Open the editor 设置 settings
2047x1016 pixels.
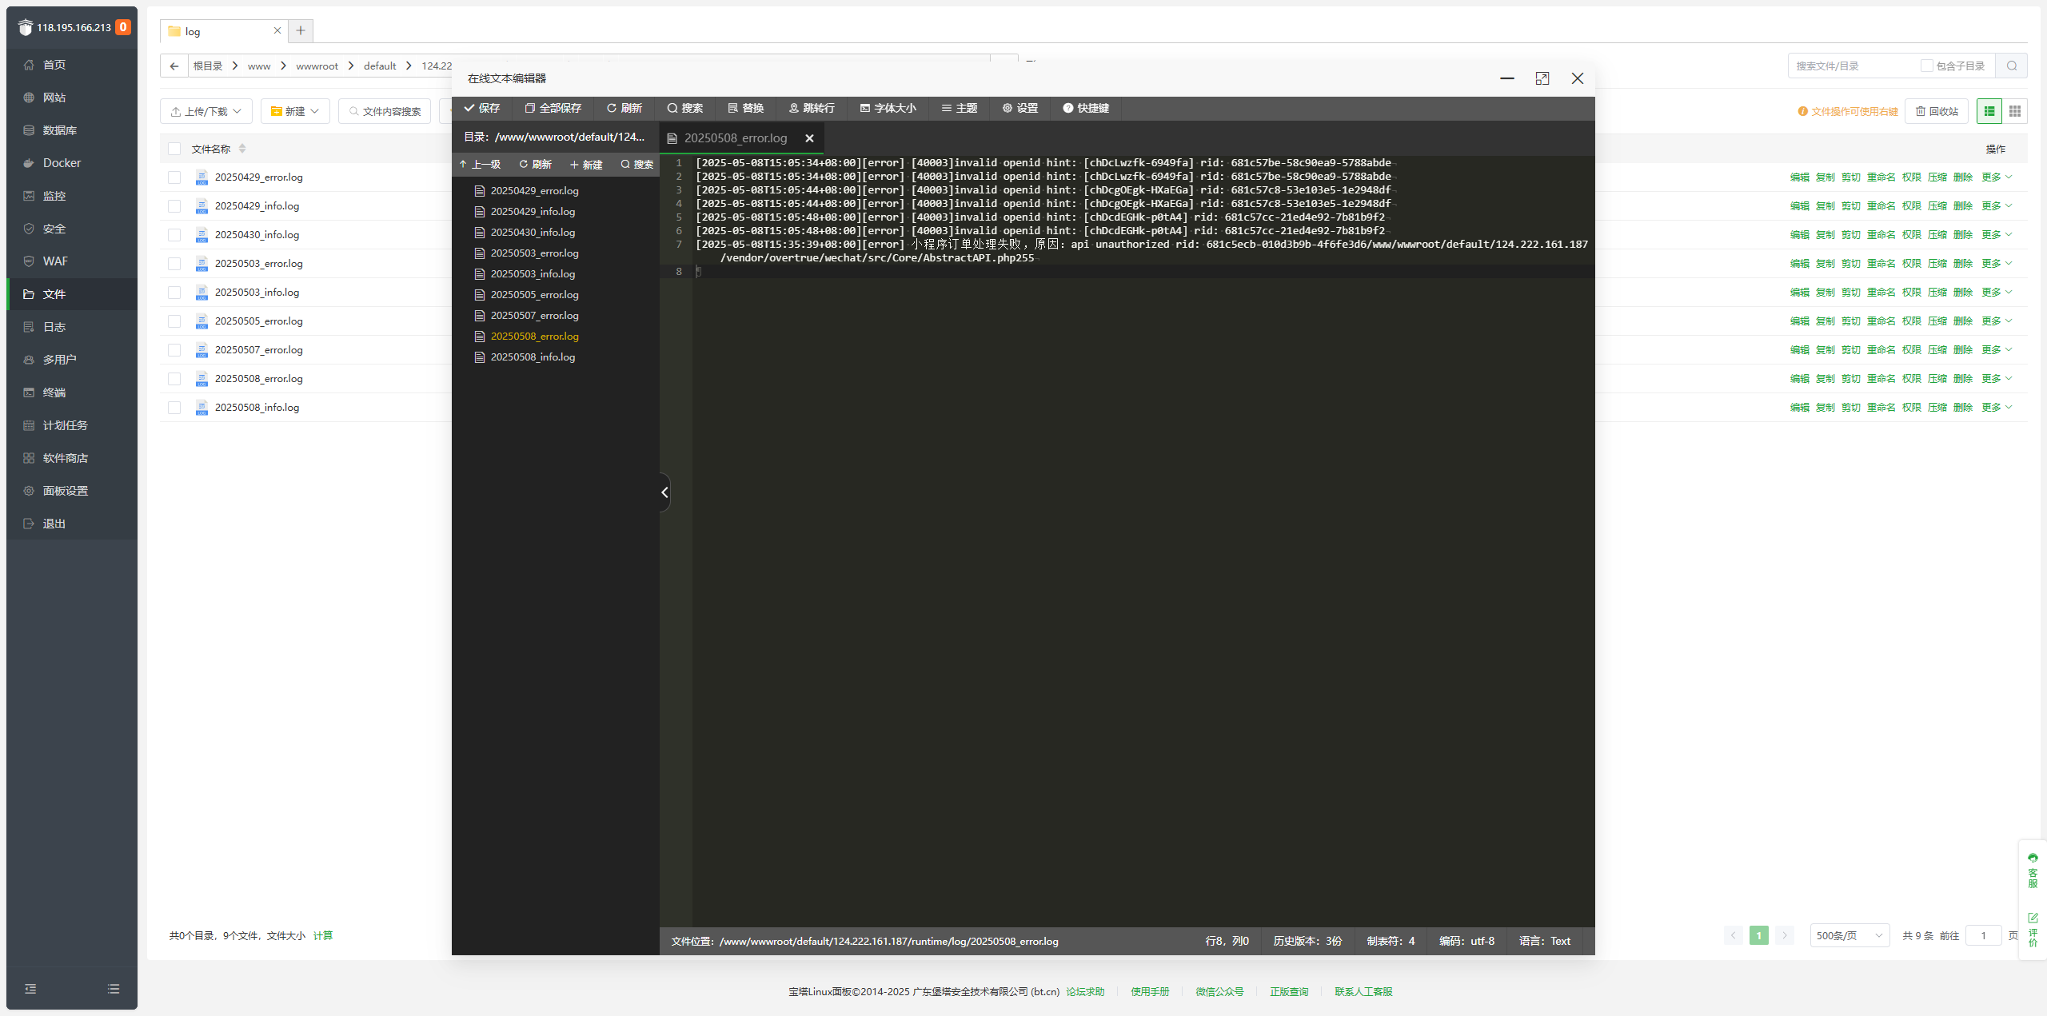pyautogui.click(x=1020, y=108)
